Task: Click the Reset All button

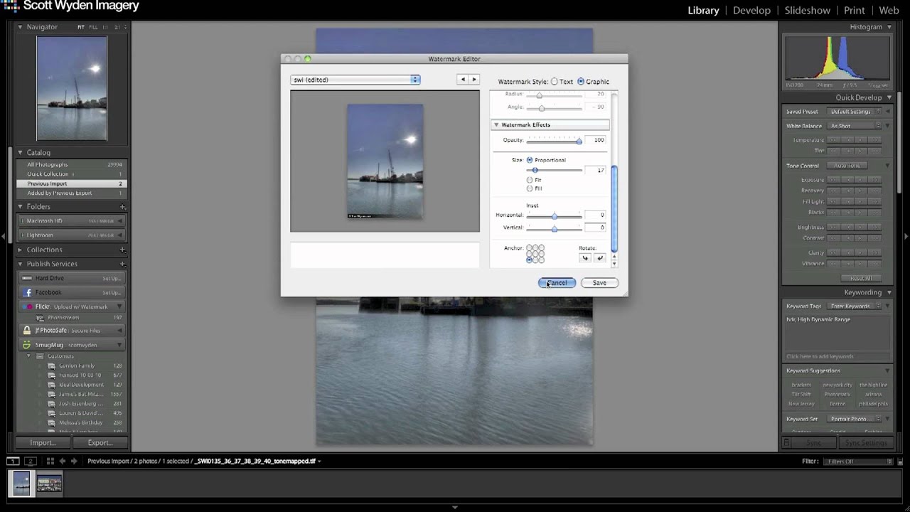Action: click(x=861, y=278)
